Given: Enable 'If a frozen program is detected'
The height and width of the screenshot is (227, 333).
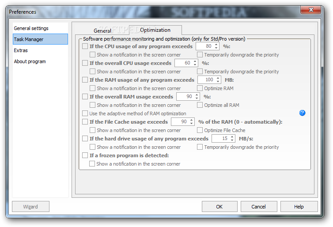Looking at the screenshot, I should 85,155.
